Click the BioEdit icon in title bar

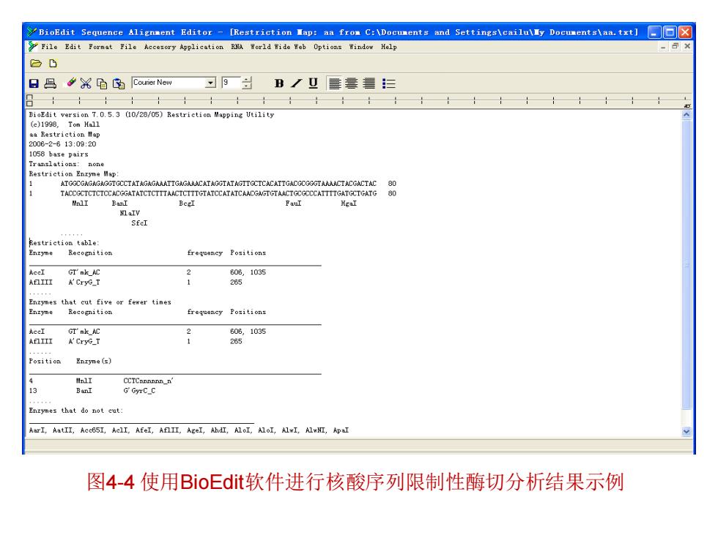coord(32,32)
